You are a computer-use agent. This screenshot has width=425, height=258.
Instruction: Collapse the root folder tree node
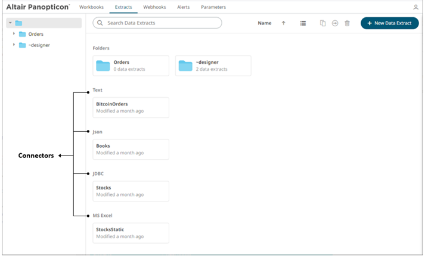(x=10, y=23)
